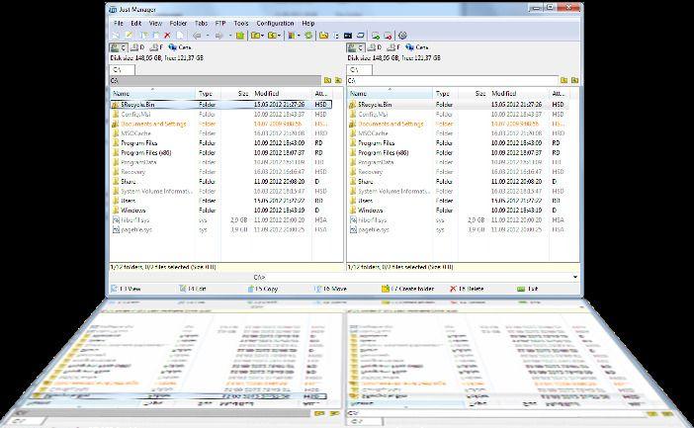694x428 pixels.
Task: Click the go up folder toolbar icon
Action: click(x=240, y=36)
